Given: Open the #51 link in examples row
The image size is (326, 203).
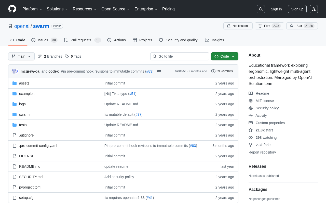Looking at the screenshot, I should pyautogui.click(x=132, y=94).
